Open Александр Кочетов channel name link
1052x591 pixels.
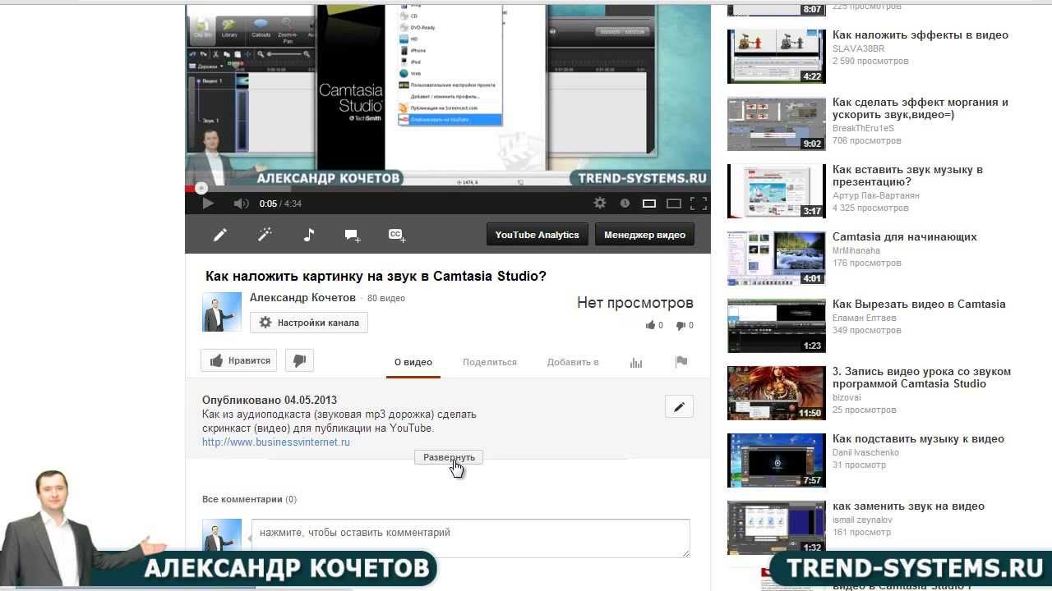(302, 298)
